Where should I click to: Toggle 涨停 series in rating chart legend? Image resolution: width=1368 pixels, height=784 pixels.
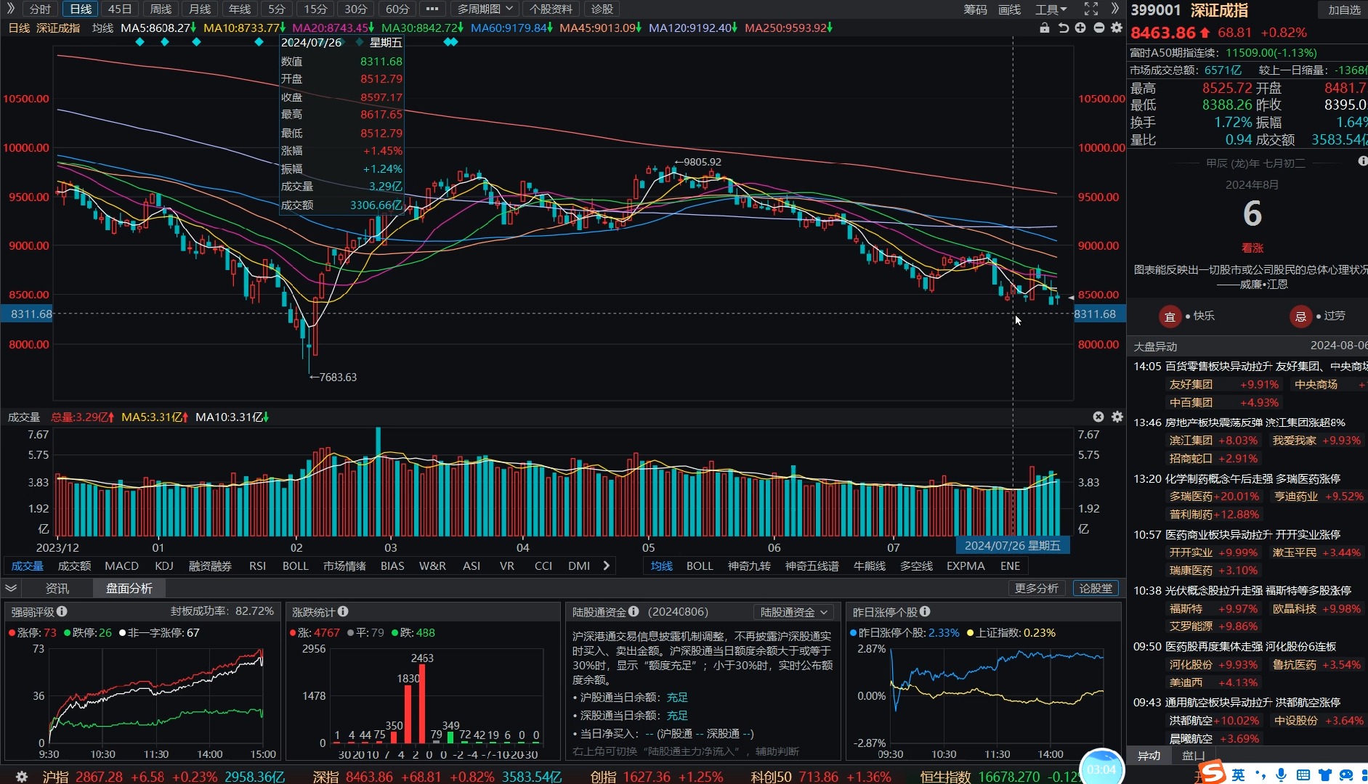coord(32,633)
